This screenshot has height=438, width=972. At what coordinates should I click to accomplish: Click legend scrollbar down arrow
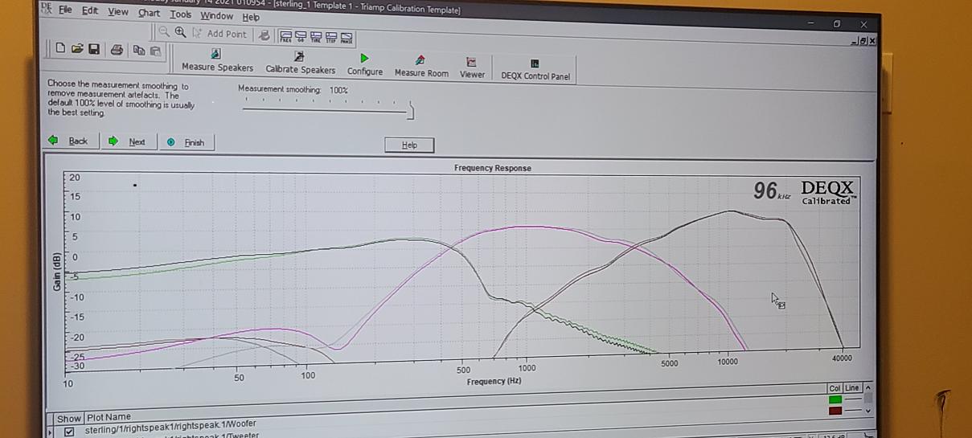pos(867,411)
